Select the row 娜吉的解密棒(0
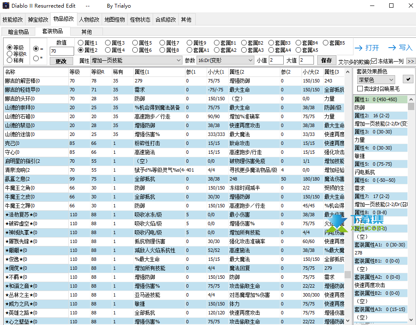The height and width of the screenshot is (325, 416). pos(174,81)
